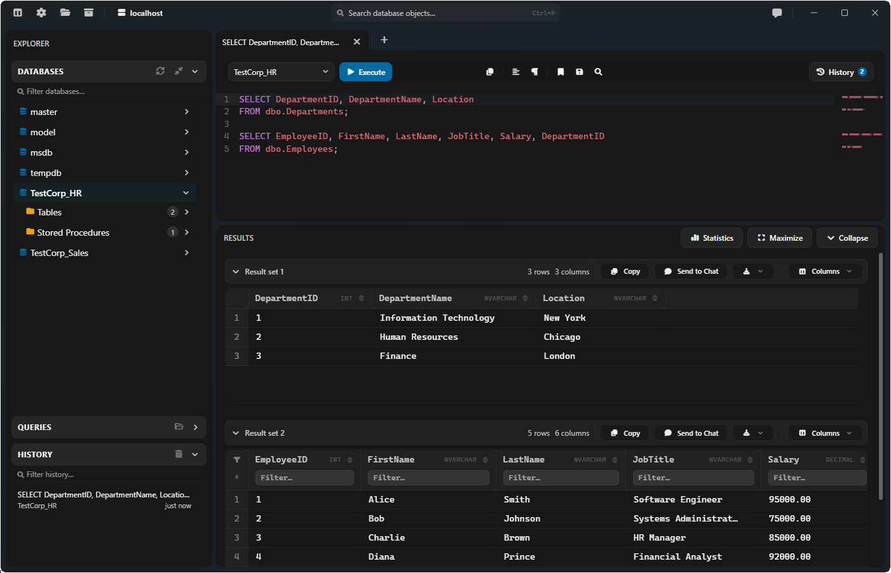891x573 pixels.
Task: Click the magnifier icon in editor toolbar
Action: coord(598,72)
